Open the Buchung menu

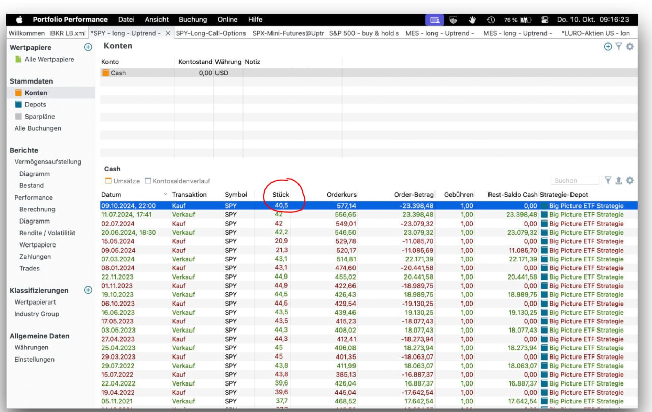193,20
